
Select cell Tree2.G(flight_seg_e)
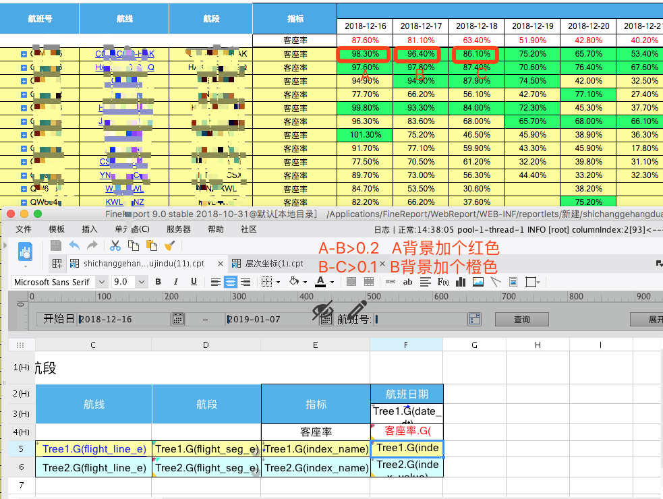click(206, 468)
